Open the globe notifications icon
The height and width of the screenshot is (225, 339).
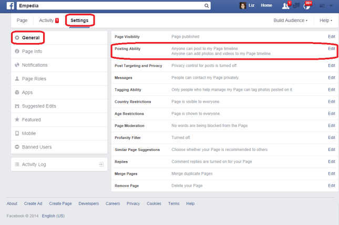[306, 6]
